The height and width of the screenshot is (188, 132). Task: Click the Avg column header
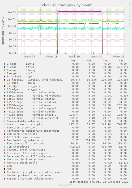coord(106,61)
